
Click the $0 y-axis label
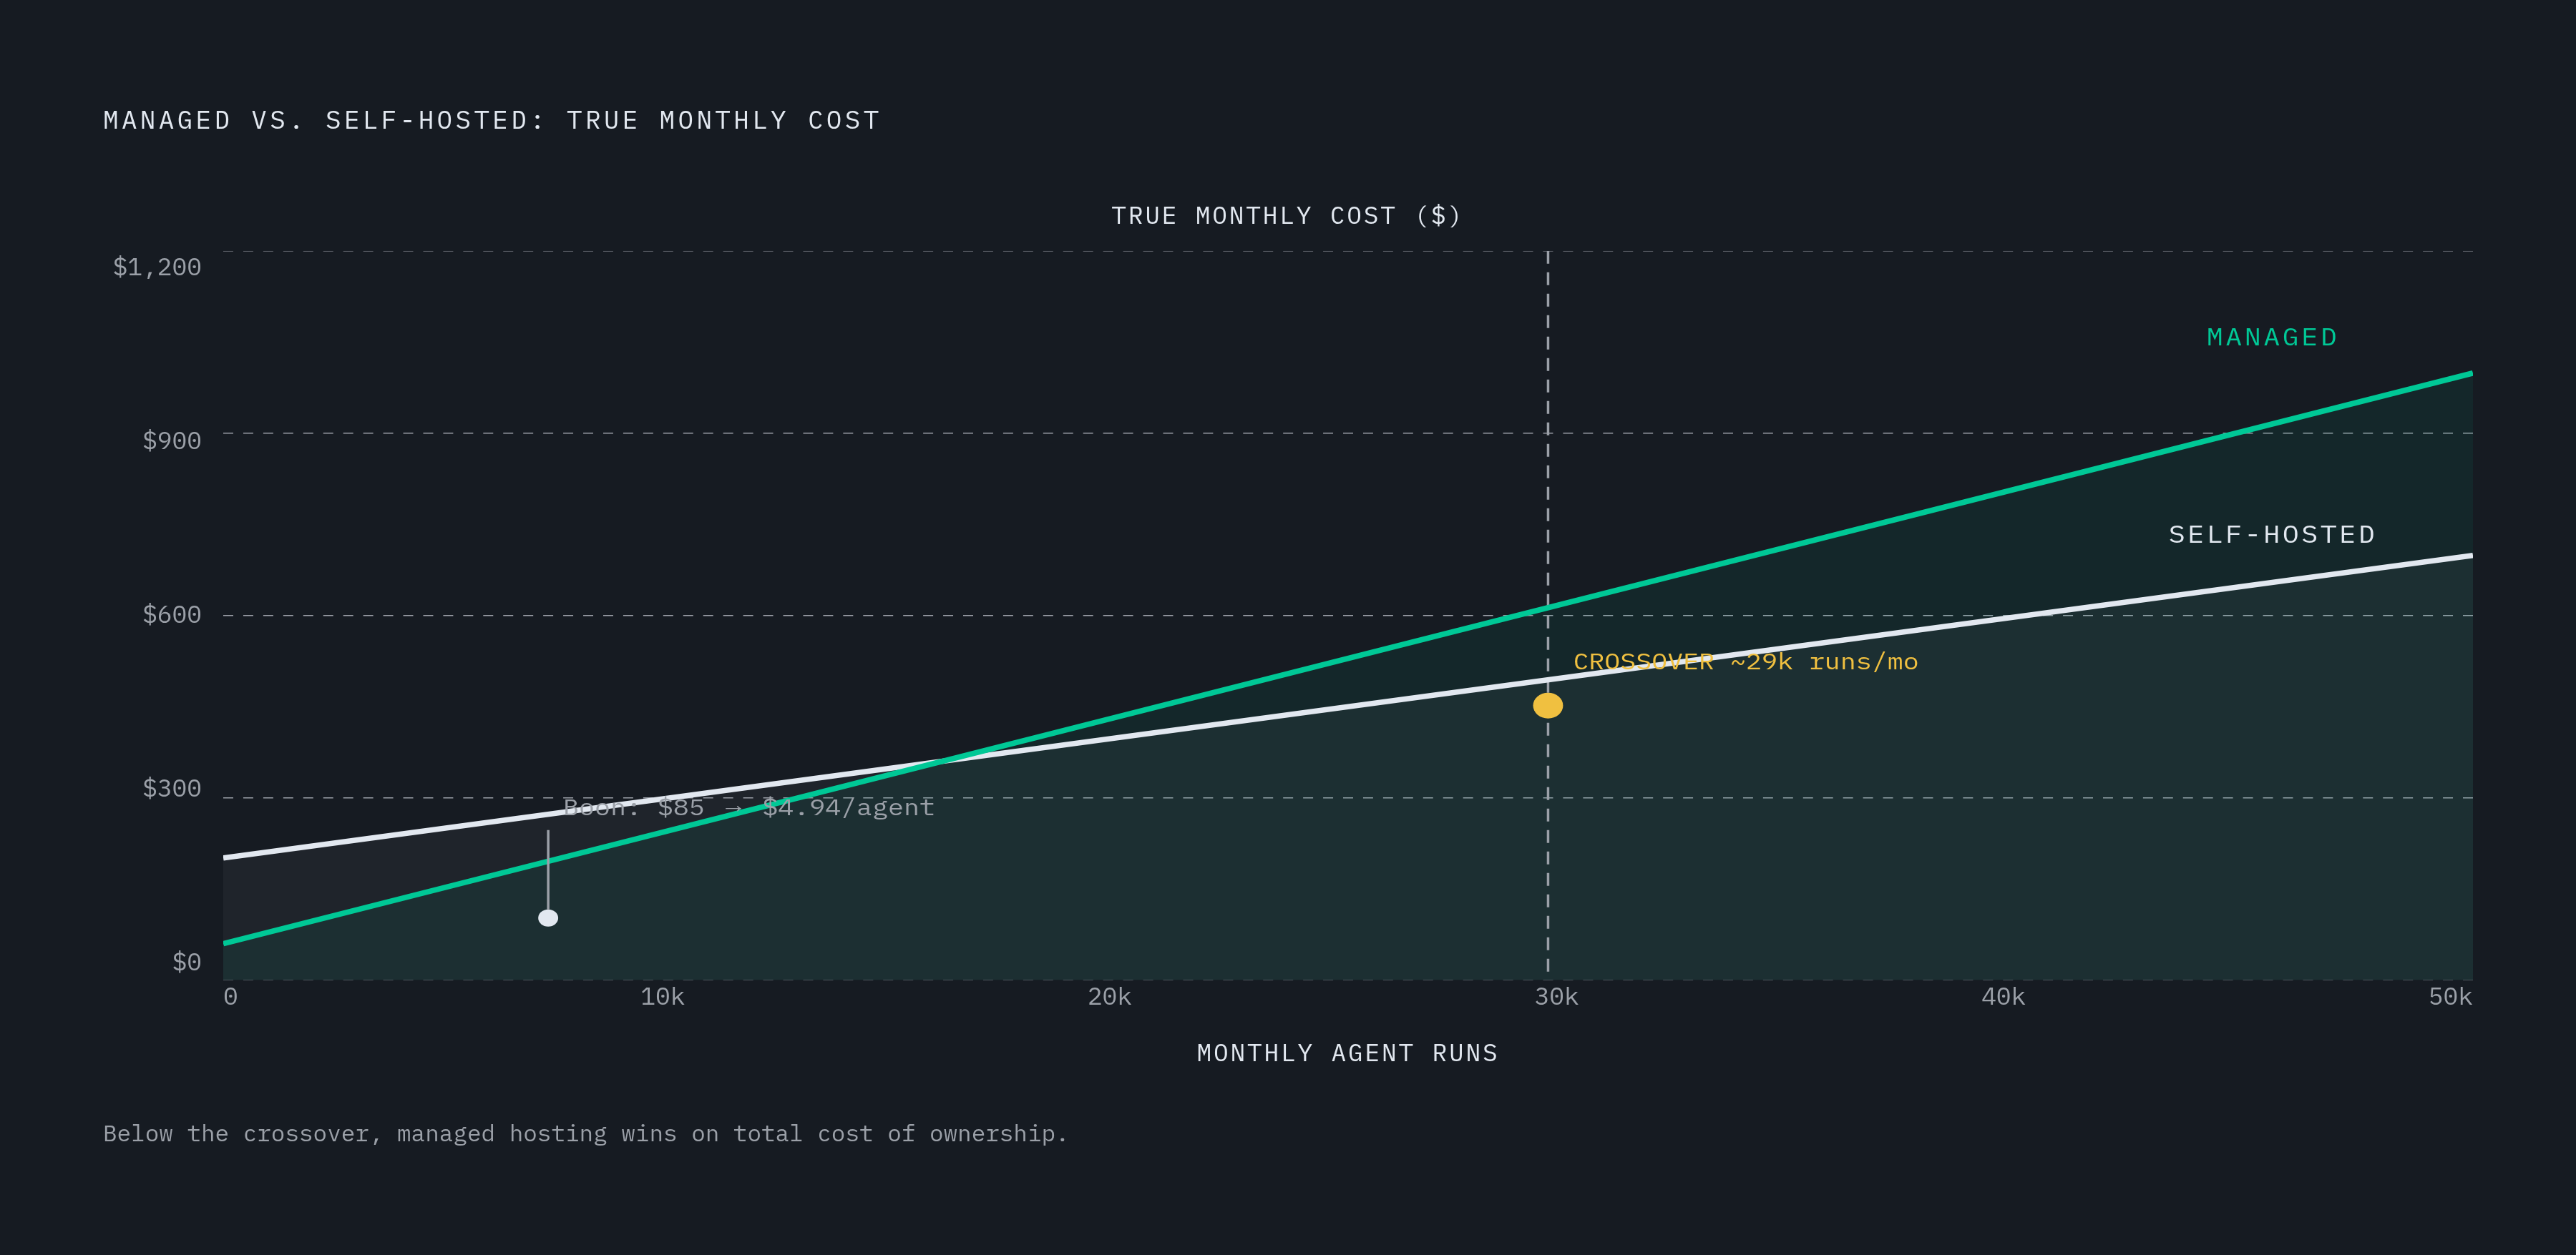tap(187, 963)
